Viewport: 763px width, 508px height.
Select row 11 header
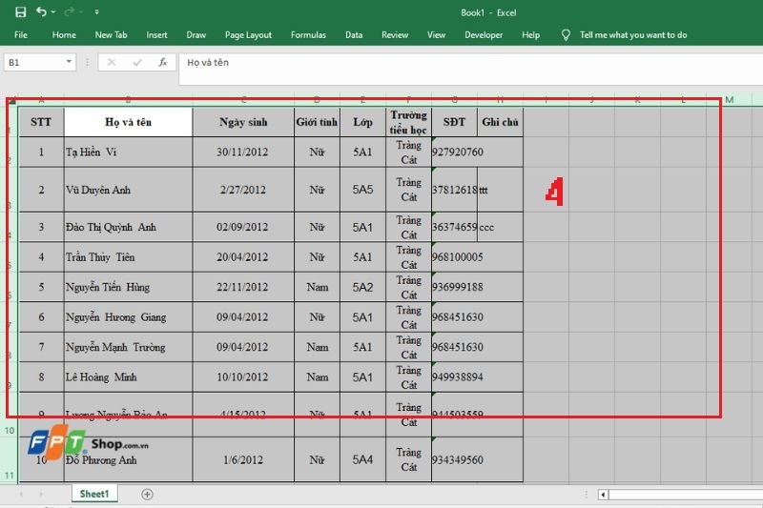10,459
